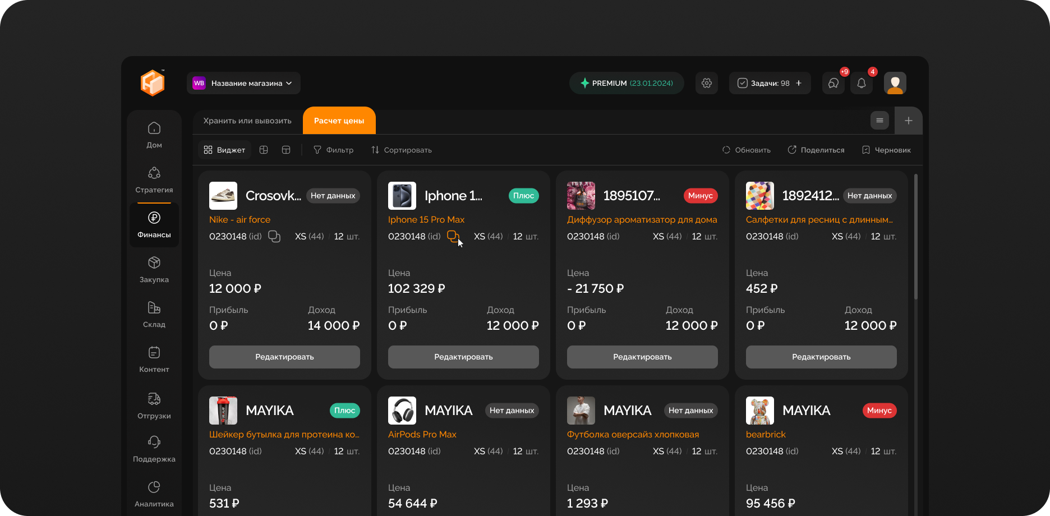
Task: Select the Расчет цены tab
Action: pyautogui.click(x=339, y=121)
